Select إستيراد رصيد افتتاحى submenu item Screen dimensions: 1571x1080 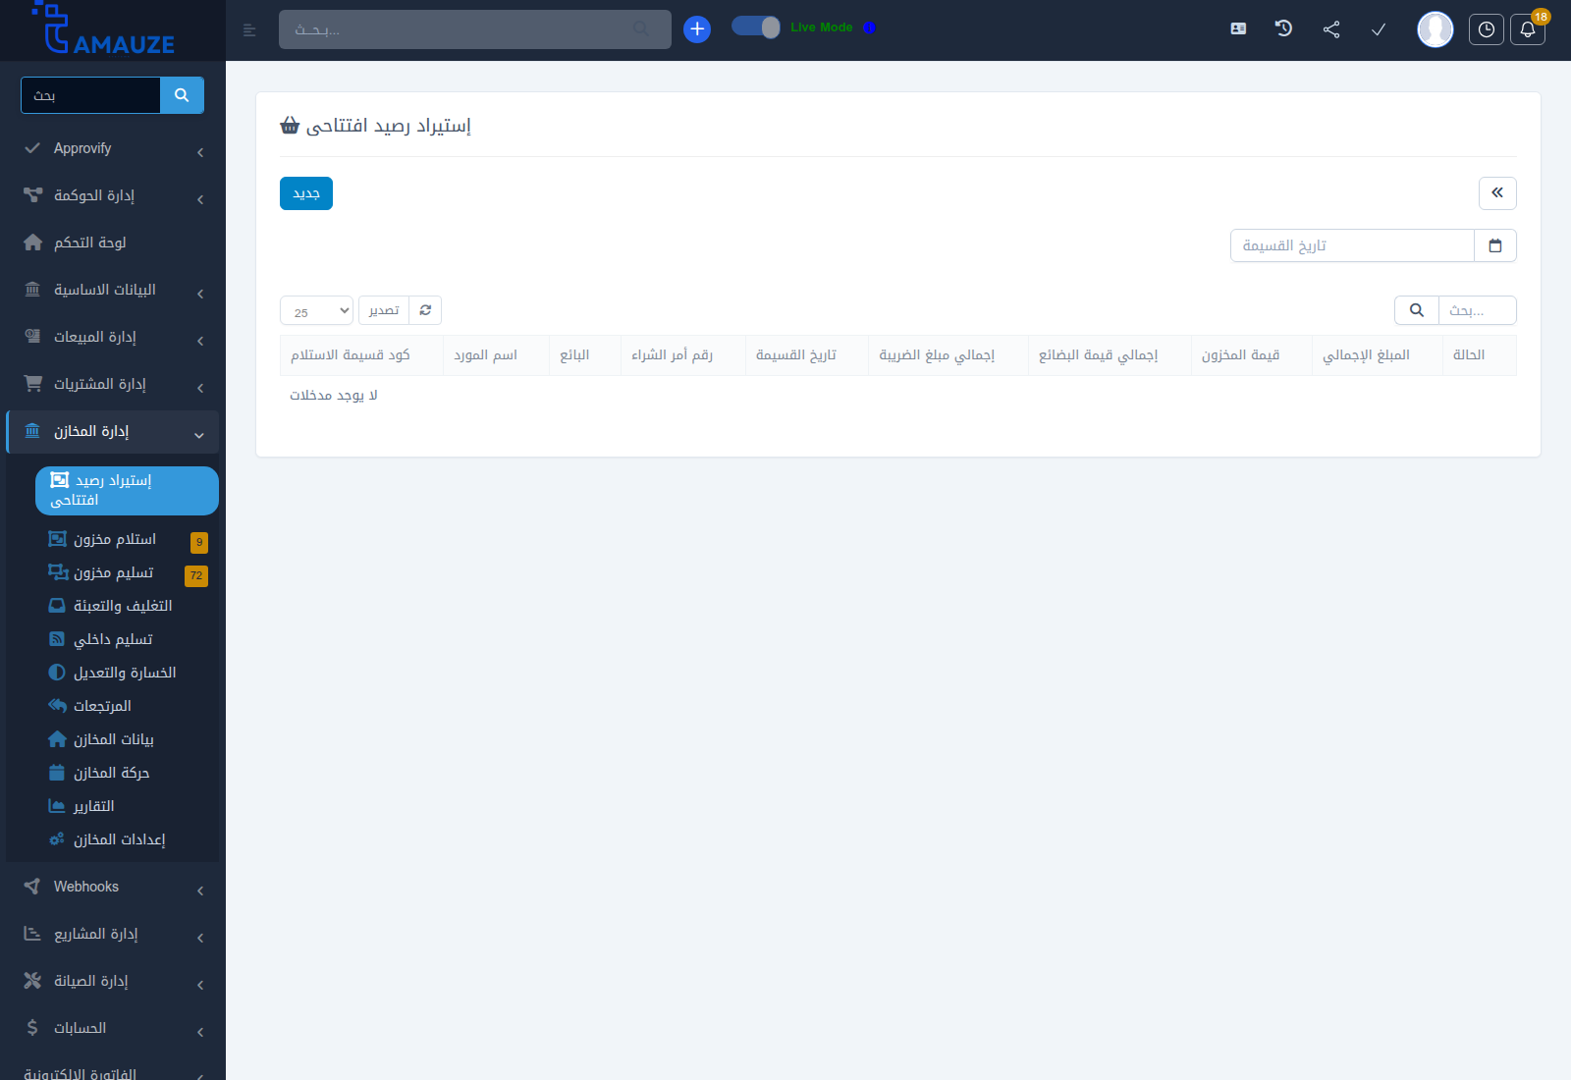pyautogui.click(x=127, y=490)
